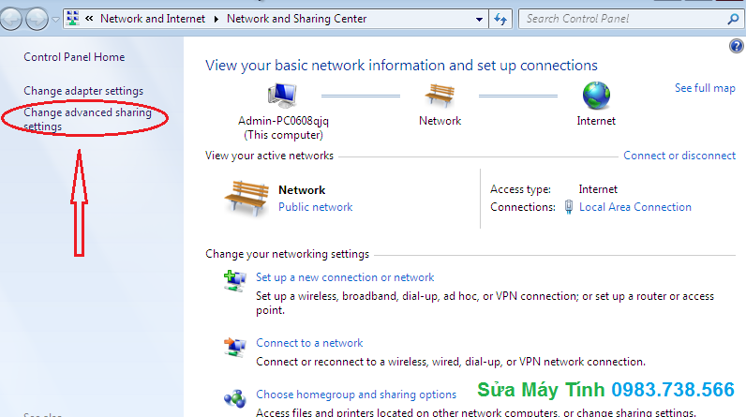Click the Network bench icon in map
746x417 pixels.
440,95
